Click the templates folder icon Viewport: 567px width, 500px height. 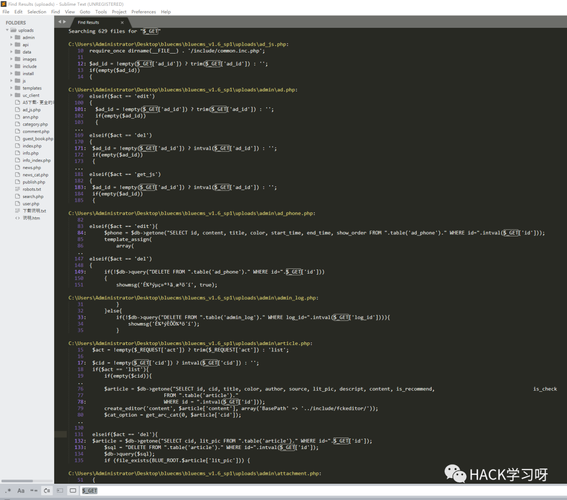pyautogui.click(x=17, y=88)
